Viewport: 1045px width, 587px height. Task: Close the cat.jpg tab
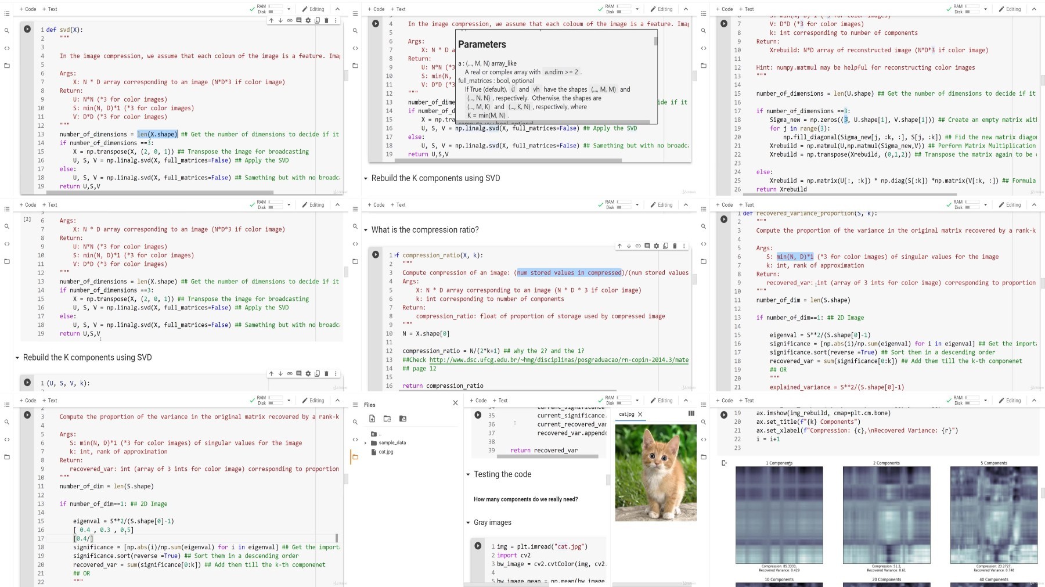point(640,415)
